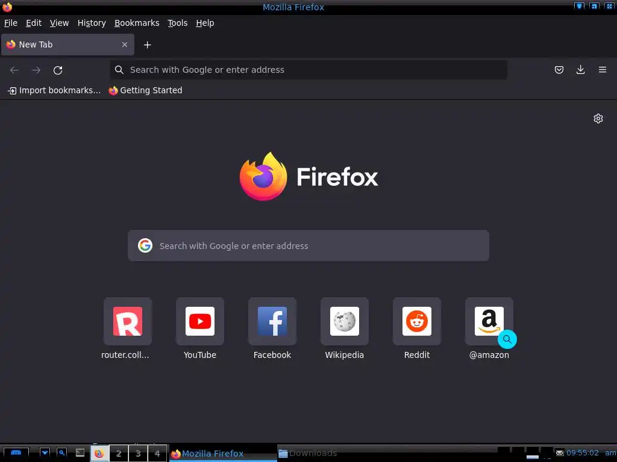Open the Bookmarks menu
The image size is (617, 462).
tap(137, 23)
